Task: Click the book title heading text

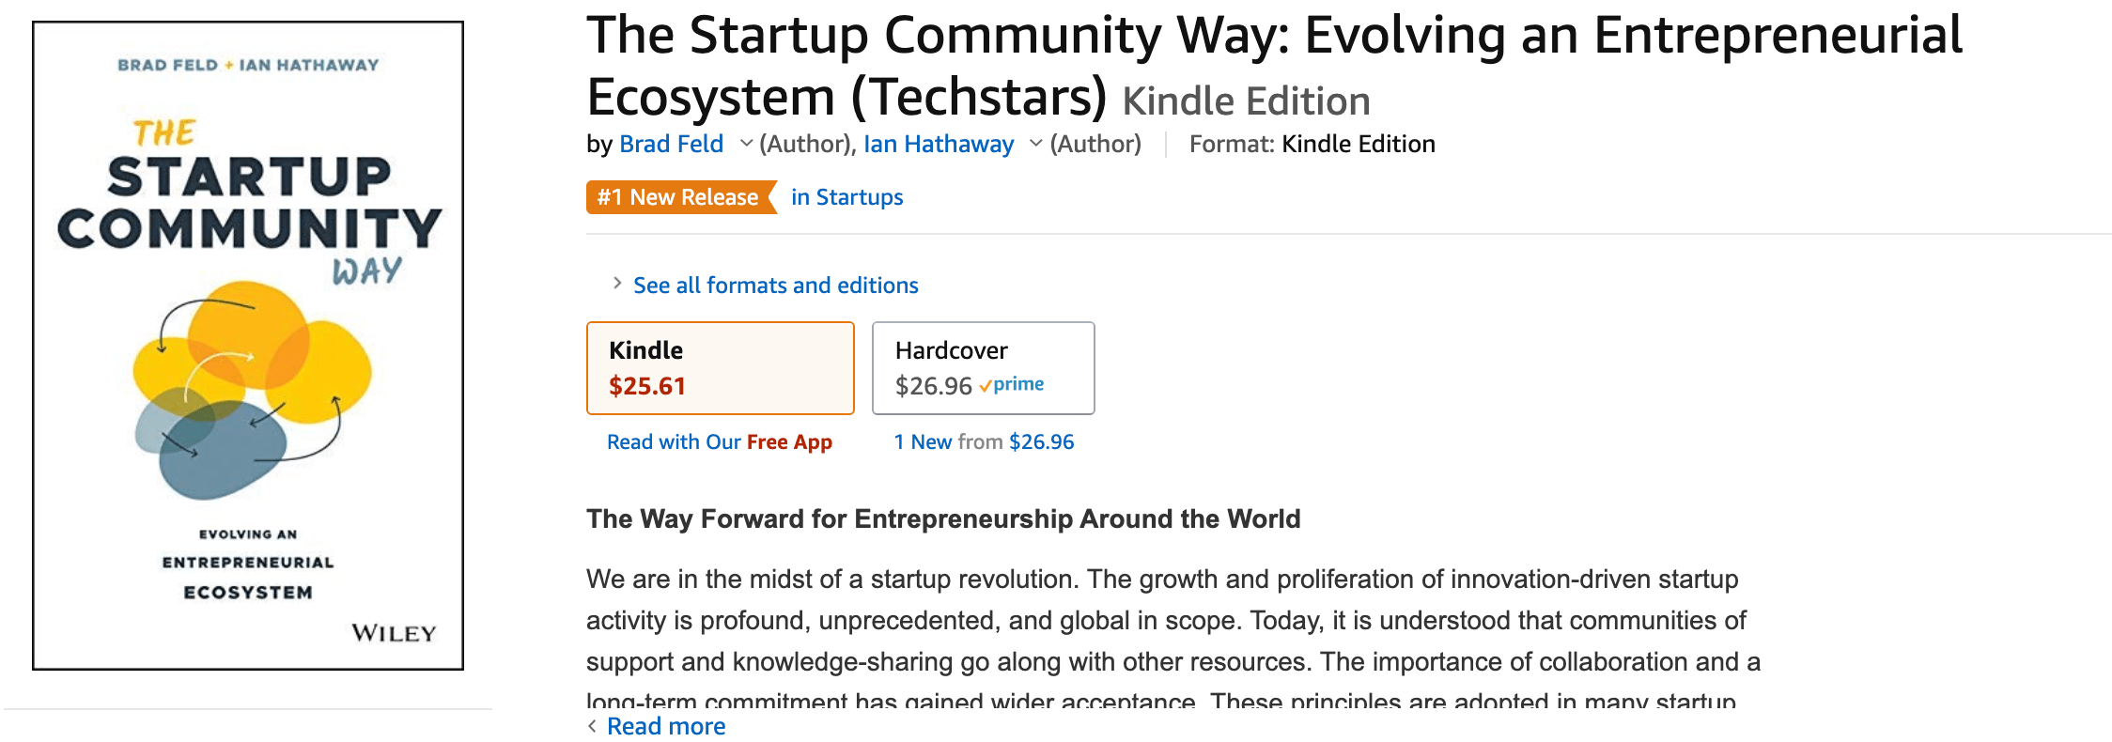Action: (x=1273, y=38)
